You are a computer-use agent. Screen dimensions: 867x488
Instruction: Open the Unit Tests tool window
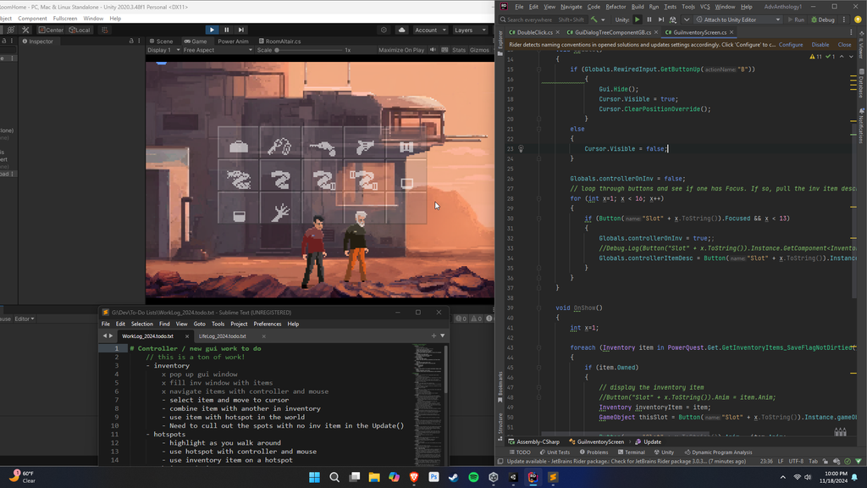click(555, 452)
